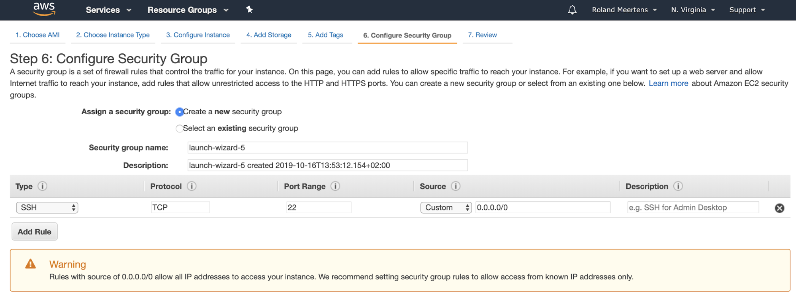Open the Custom source dropdown

point(446,208)
